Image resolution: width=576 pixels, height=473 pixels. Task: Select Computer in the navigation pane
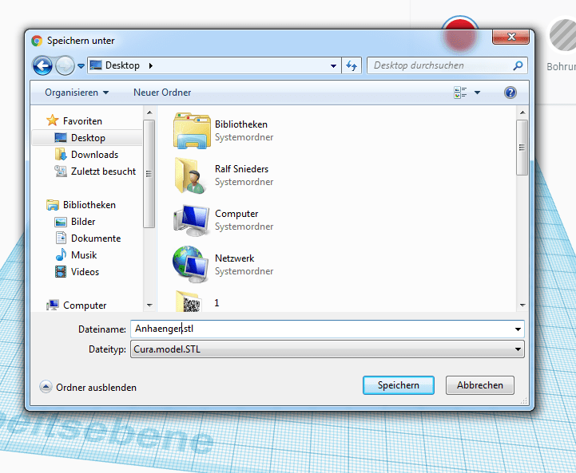[x=85, y=305]
